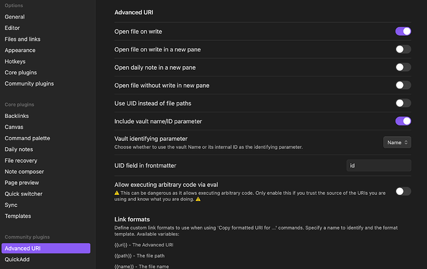
Task: Toggle the Open file on write switch
Action: coord(403,31)
